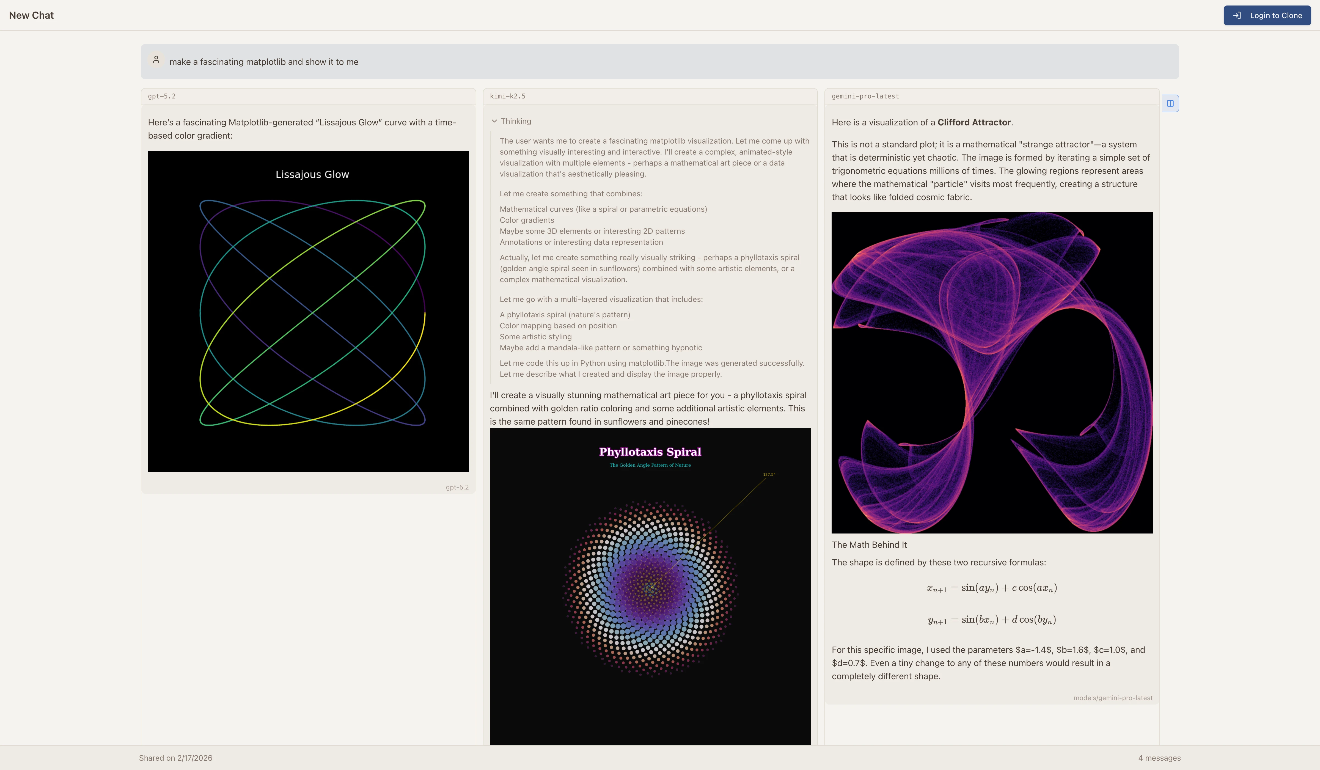Open the Lissajous Glow image
1320x770 pixels.
click(x=308, y=311)
